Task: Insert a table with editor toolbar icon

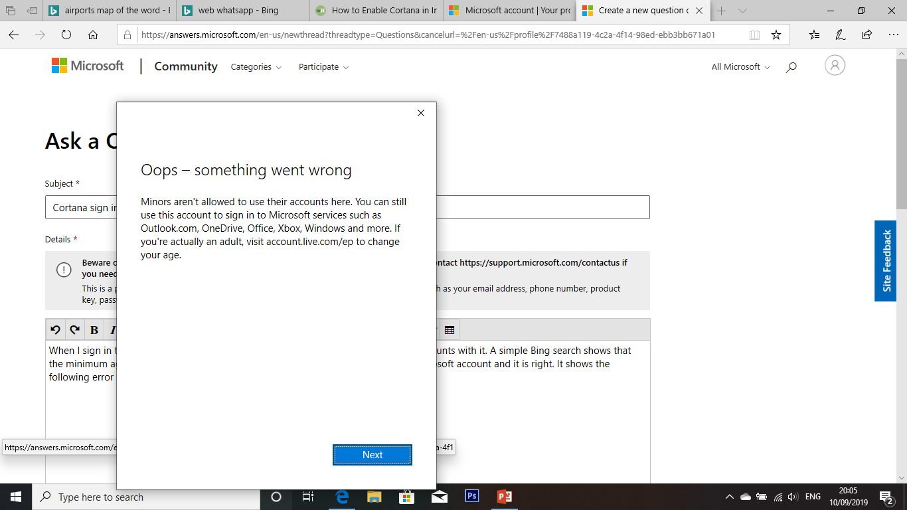Action: coord(450,330)
